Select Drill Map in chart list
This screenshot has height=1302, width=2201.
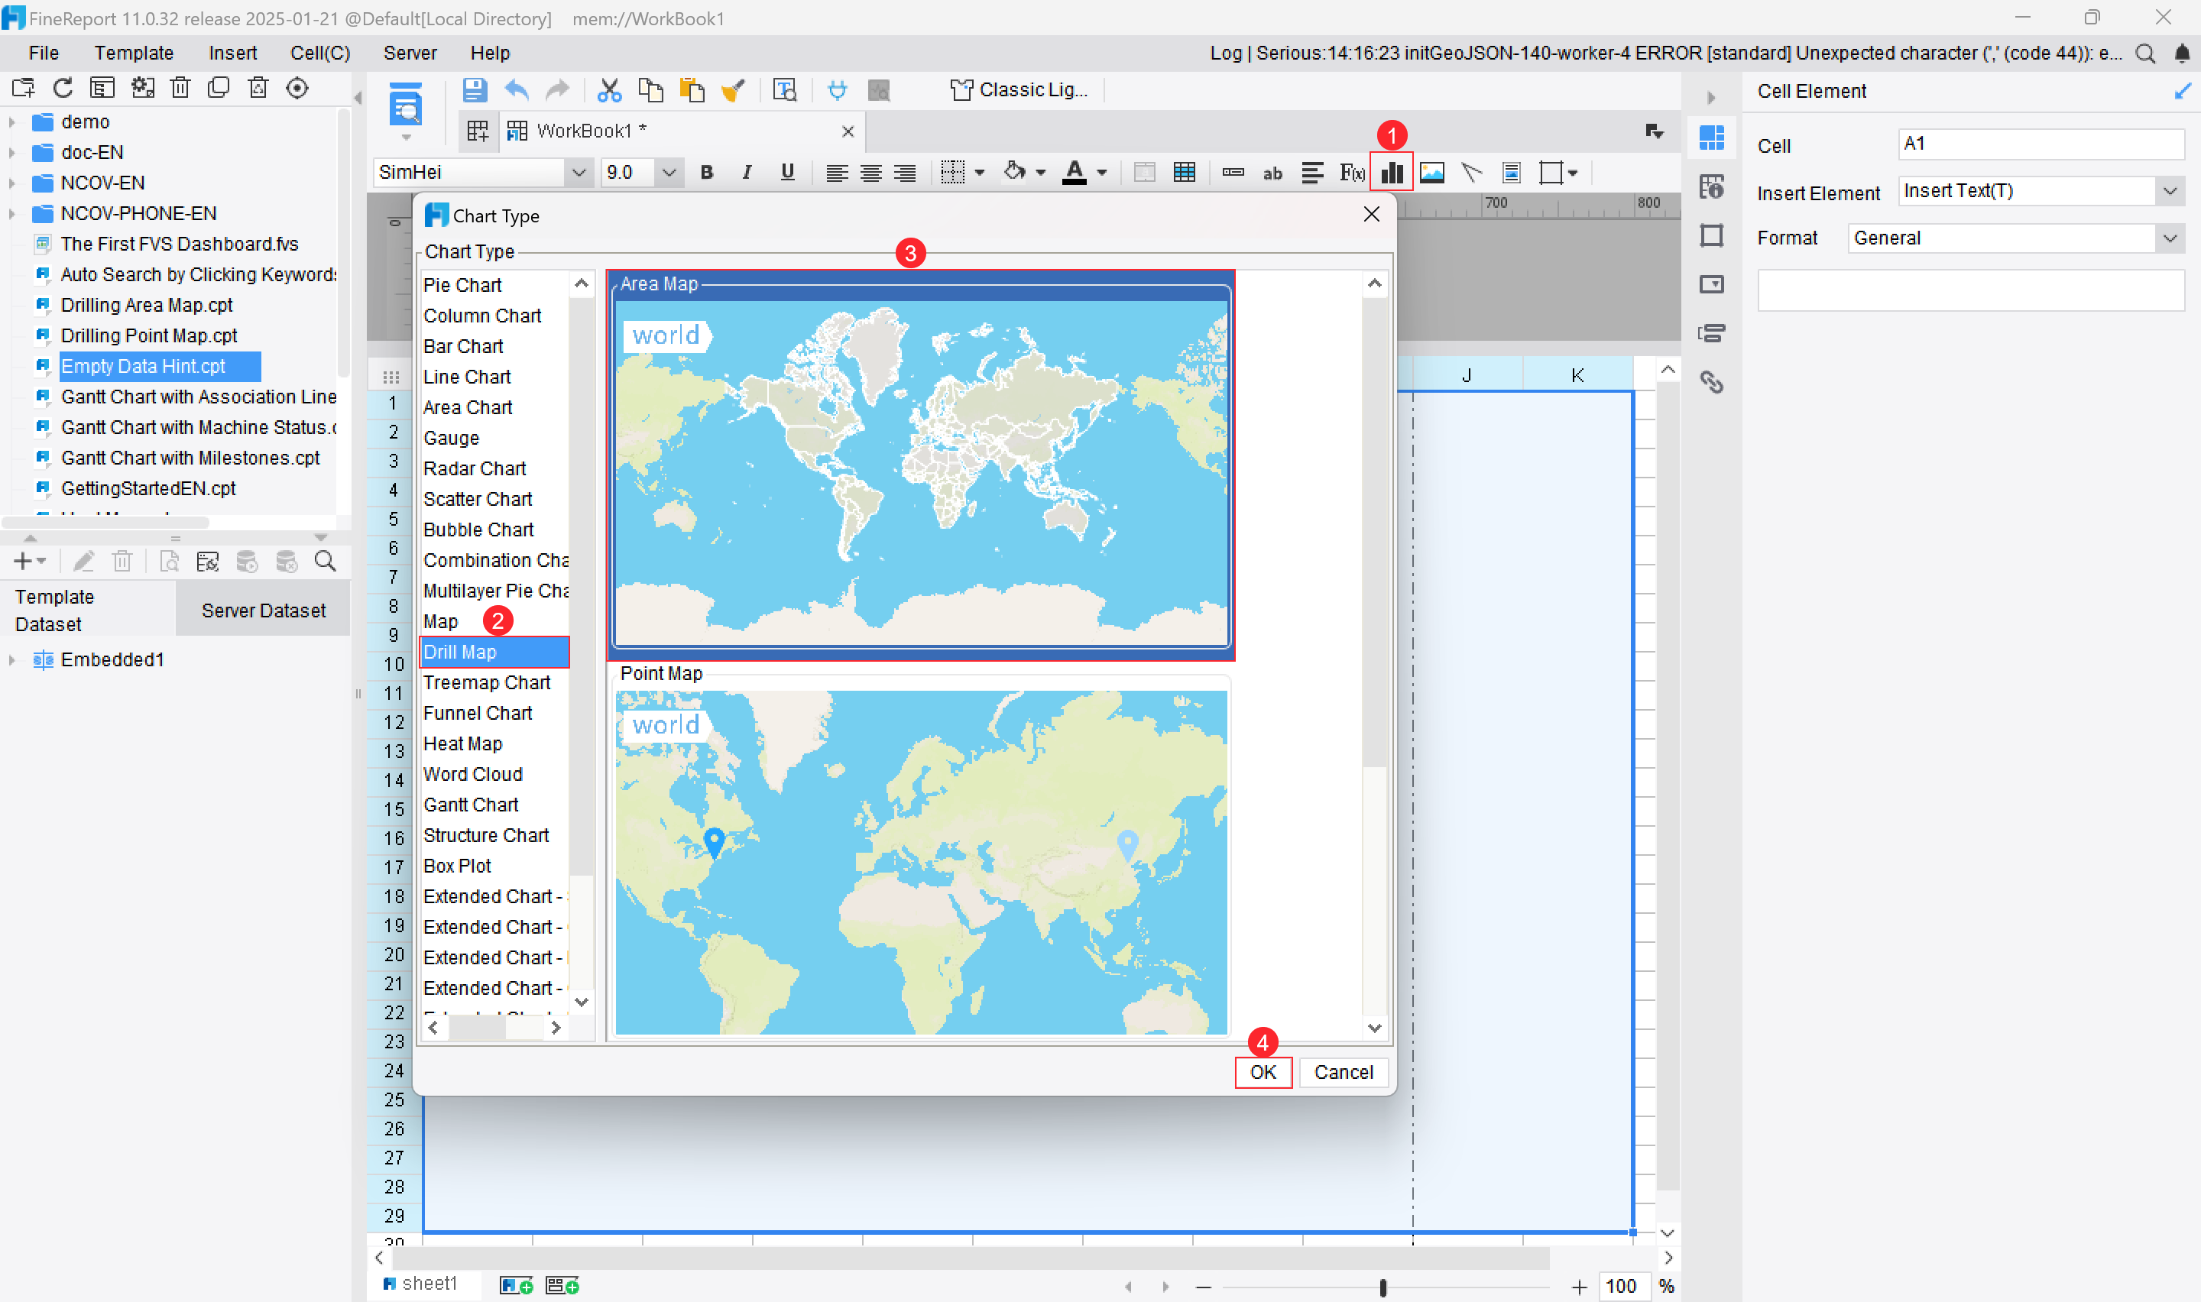pyautogui.click(x=494, y=652)
